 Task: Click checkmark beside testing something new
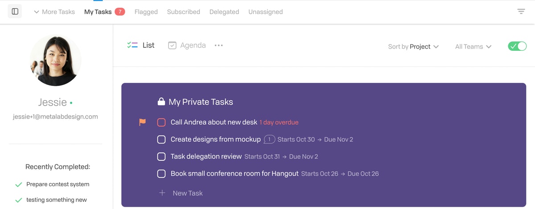click(18, 200)
